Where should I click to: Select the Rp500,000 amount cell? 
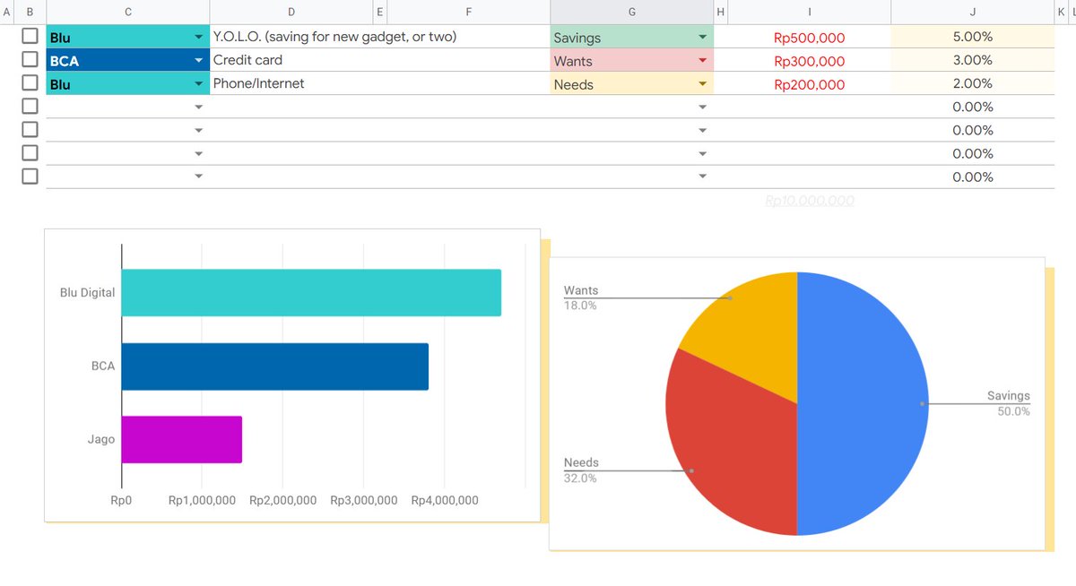(810, 38)
